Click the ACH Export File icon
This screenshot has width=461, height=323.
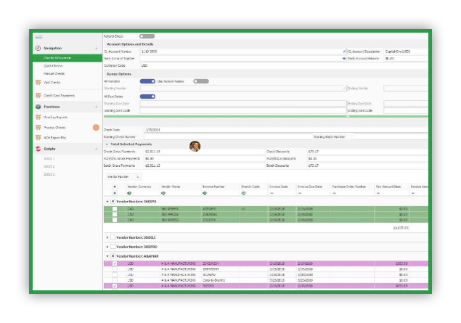38,137
